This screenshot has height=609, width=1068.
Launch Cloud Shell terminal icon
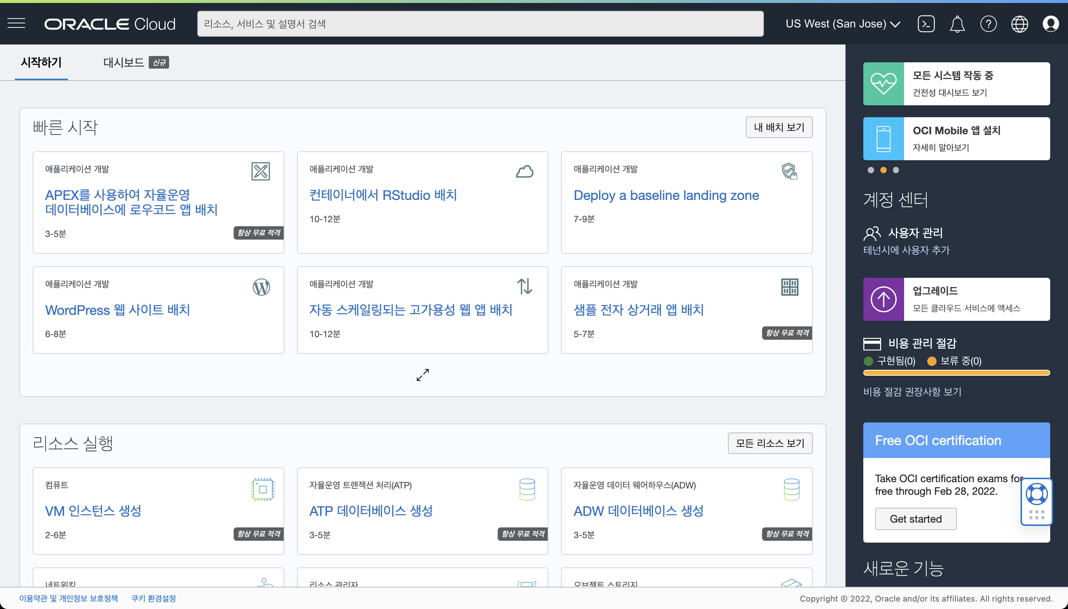[926, 24]
